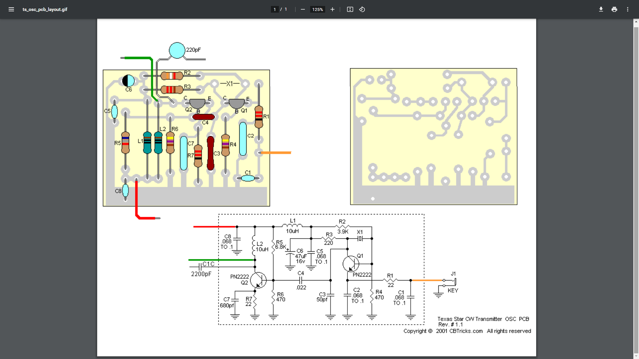Print the document
This screenshot has height=359, width=639.
614,9
